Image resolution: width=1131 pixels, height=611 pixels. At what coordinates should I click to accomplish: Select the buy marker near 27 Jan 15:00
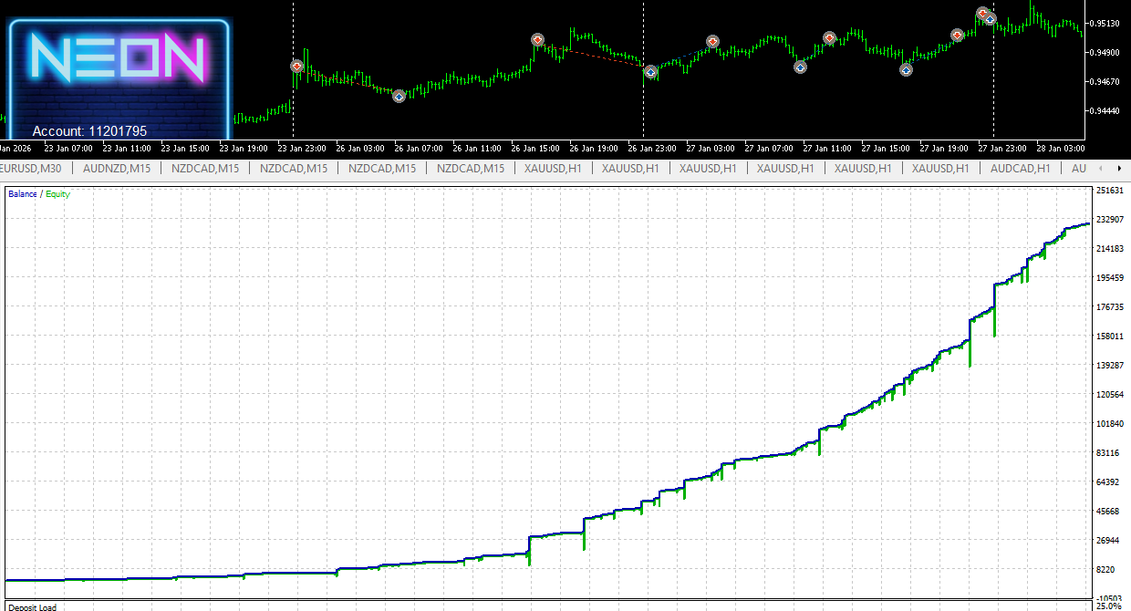[x=906, y=69]
